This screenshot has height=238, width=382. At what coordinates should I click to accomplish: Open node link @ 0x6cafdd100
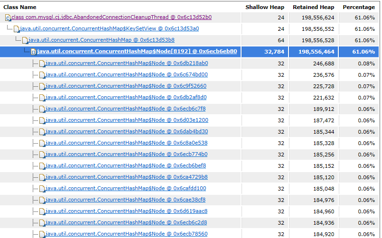[126, 188]
